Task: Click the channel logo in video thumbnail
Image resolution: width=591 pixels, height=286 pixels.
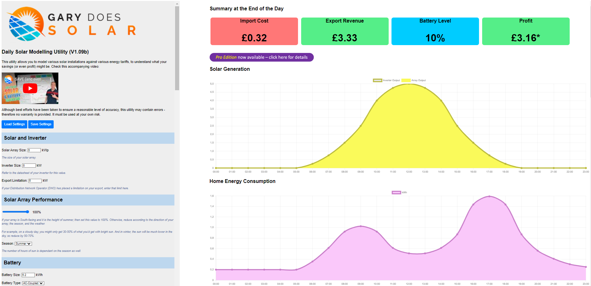Action: [8, 79]
